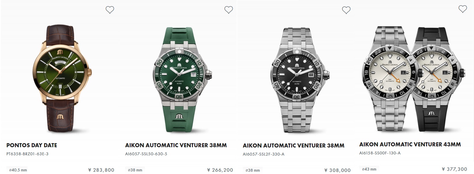Click the ¥ 377,300 price
Screen dimensions: 474x174
pos(454,169)
